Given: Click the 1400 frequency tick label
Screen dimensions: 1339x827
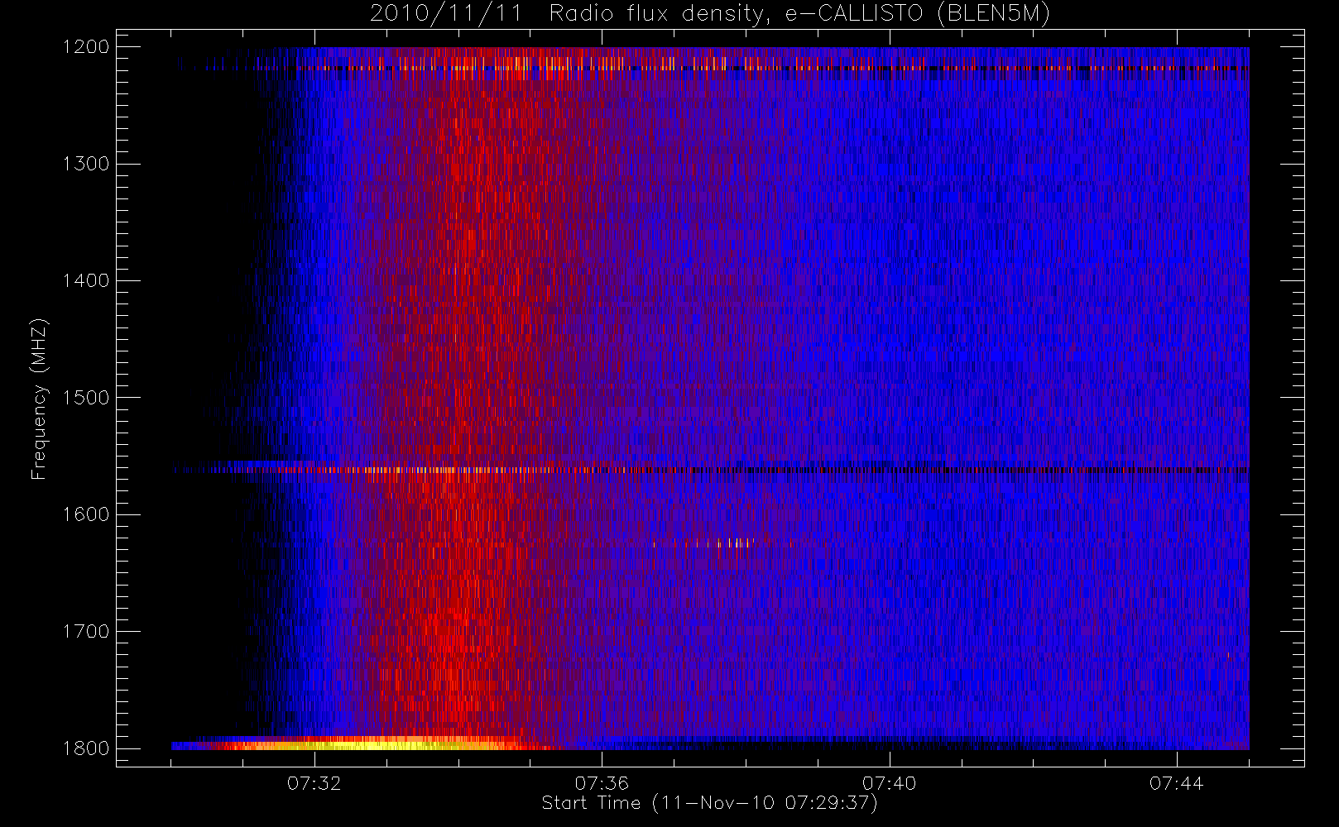Looking at the screenshot, I should [86, 281].
